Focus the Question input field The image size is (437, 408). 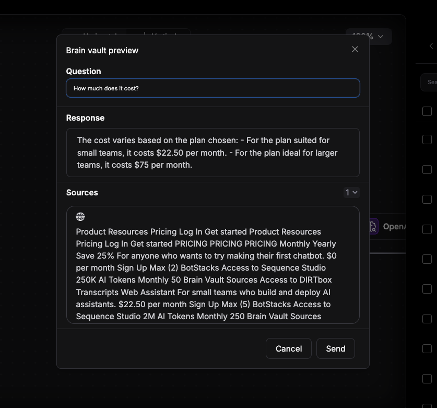[x=212, y=88]
